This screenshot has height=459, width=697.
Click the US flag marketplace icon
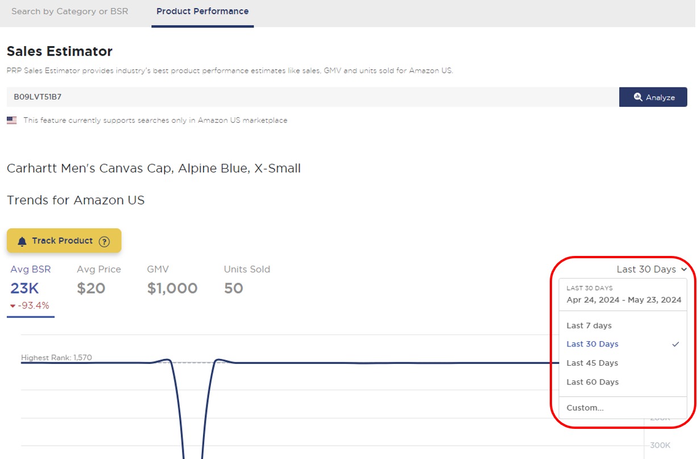point(12,120)
